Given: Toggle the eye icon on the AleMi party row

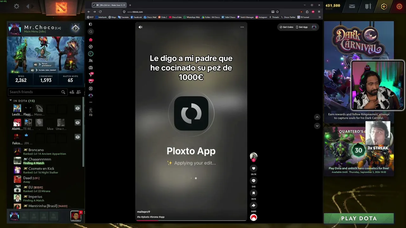Looking at the screenshot, I should [x=77, y=123].
